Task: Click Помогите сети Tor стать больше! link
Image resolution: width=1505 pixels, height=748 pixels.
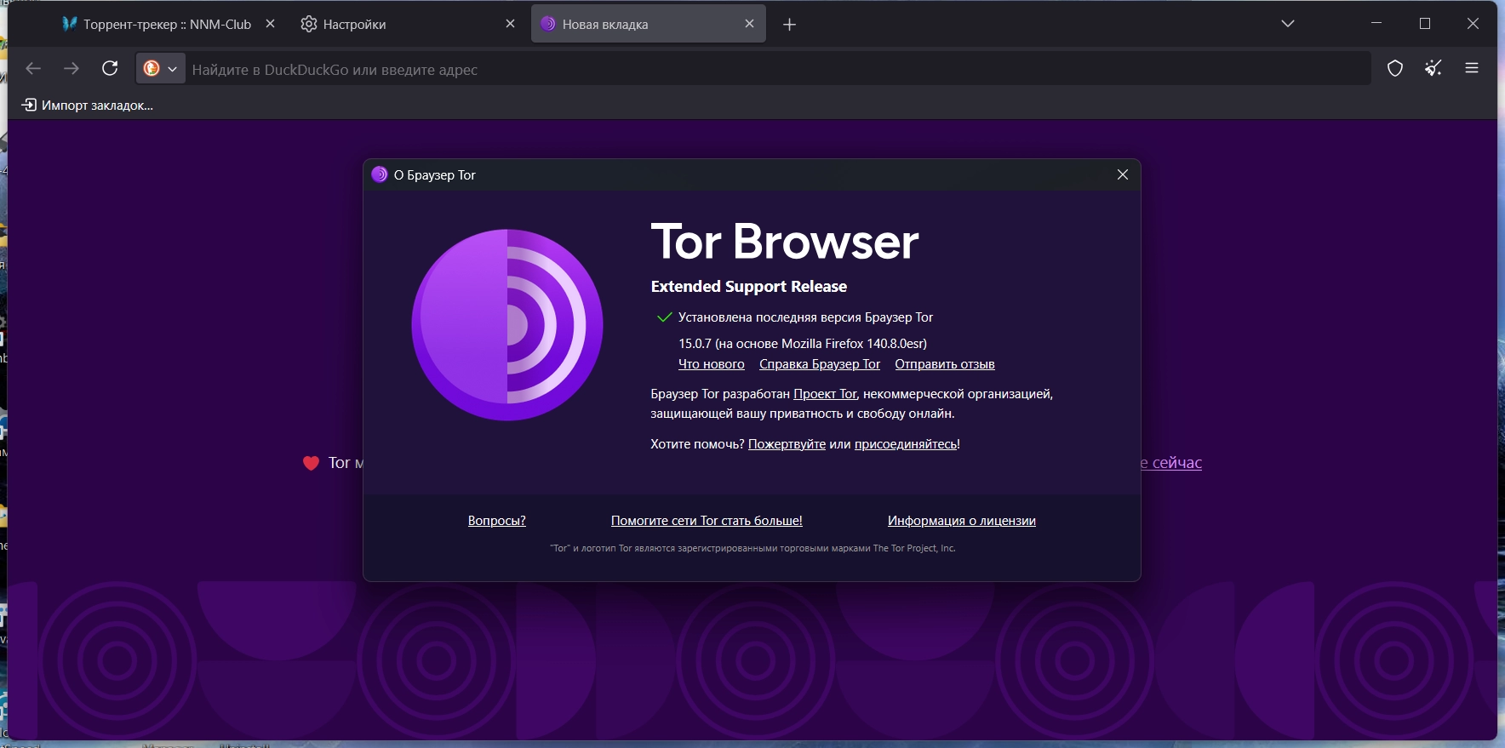Action: coord(707,521)
